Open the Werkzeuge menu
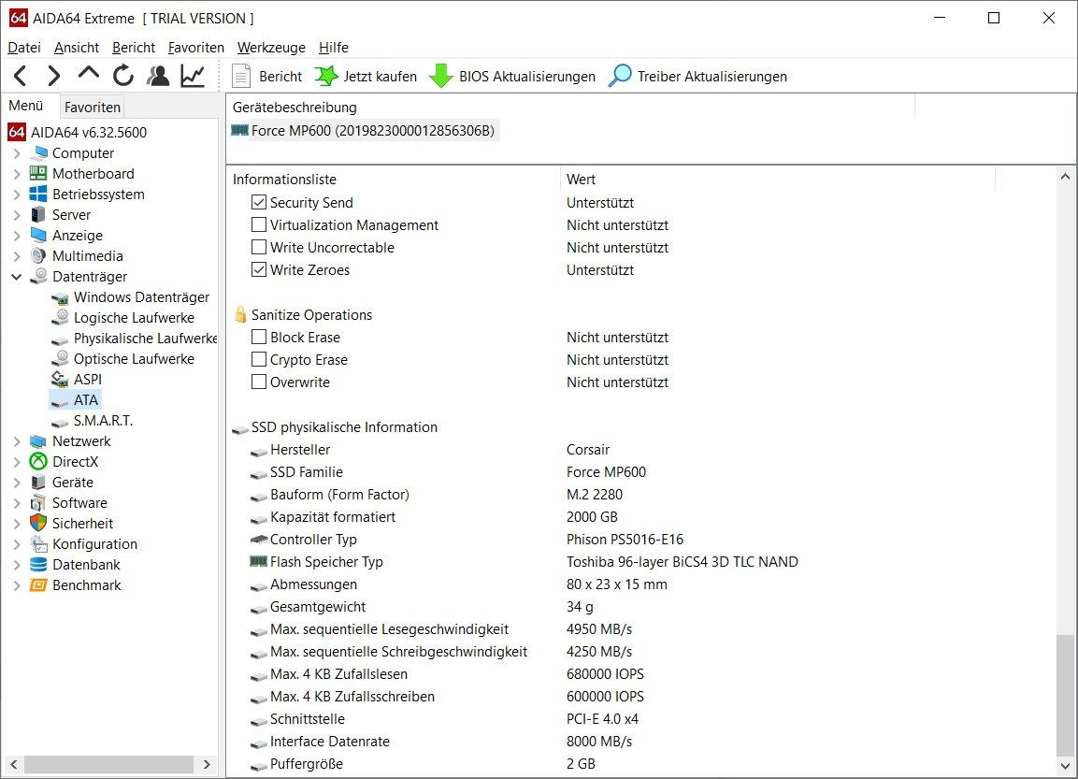This screenshot has height=779, width=1078. point(271,48)
